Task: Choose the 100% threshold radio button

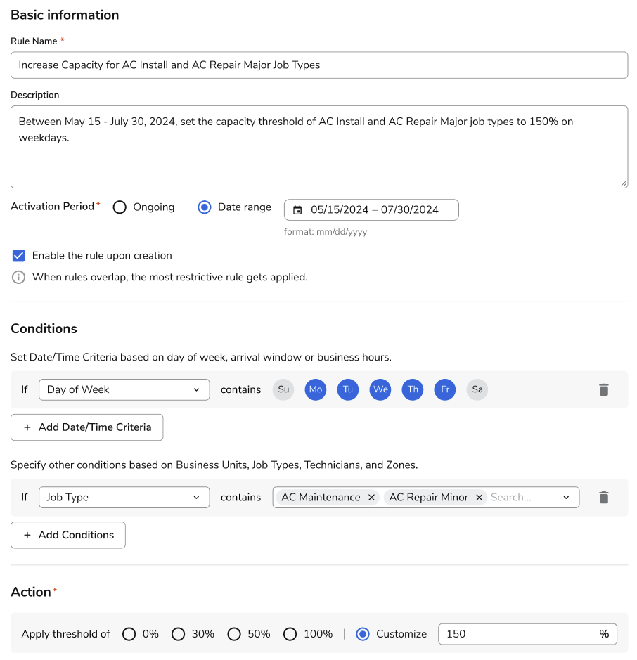Action: (290, 634)
